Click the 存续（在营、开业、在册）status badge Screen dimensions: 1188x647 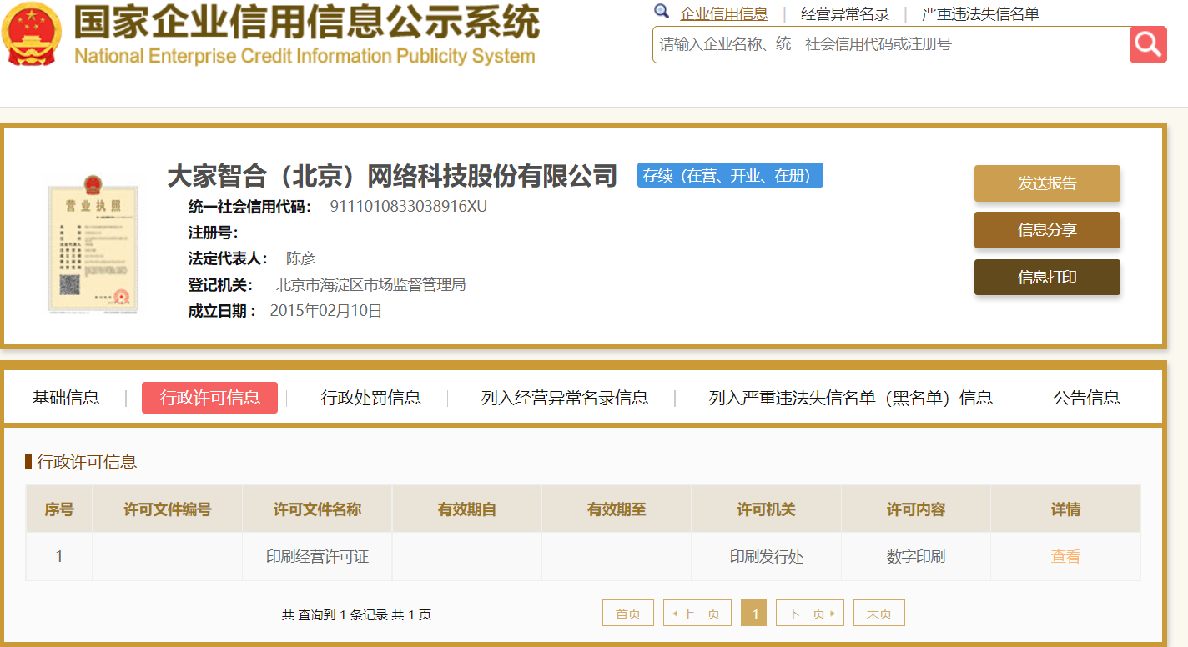730,175
